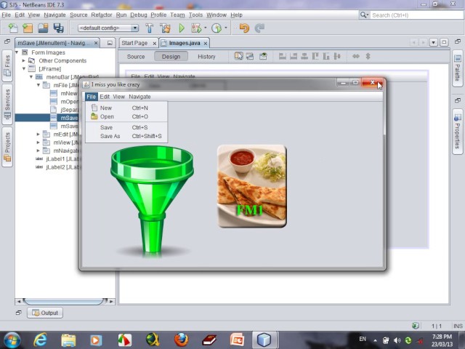Open the Refactor menu
The image size is (465, 349).
click(x=102, y=15)
